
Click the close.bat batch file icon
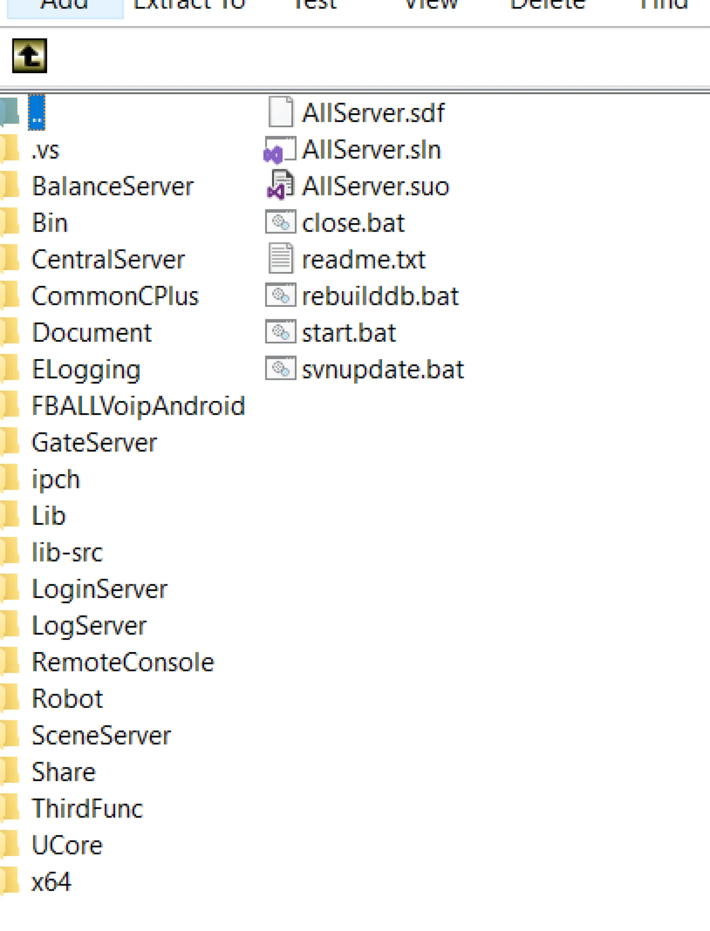pyautogui.click(x=280, y=222)
